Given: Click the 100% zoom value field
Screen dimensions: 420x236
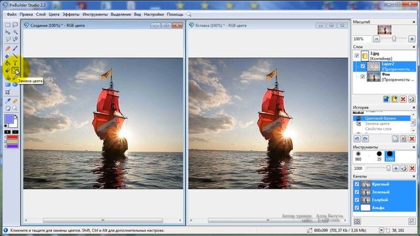Looking at the screenshot, I should click(362, 39).
